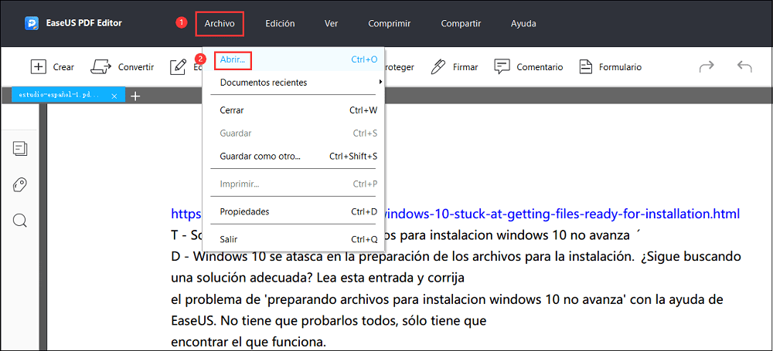Click the Convertir toolbar label
Viewport: 773px width, 351px height.
point(136,67)
